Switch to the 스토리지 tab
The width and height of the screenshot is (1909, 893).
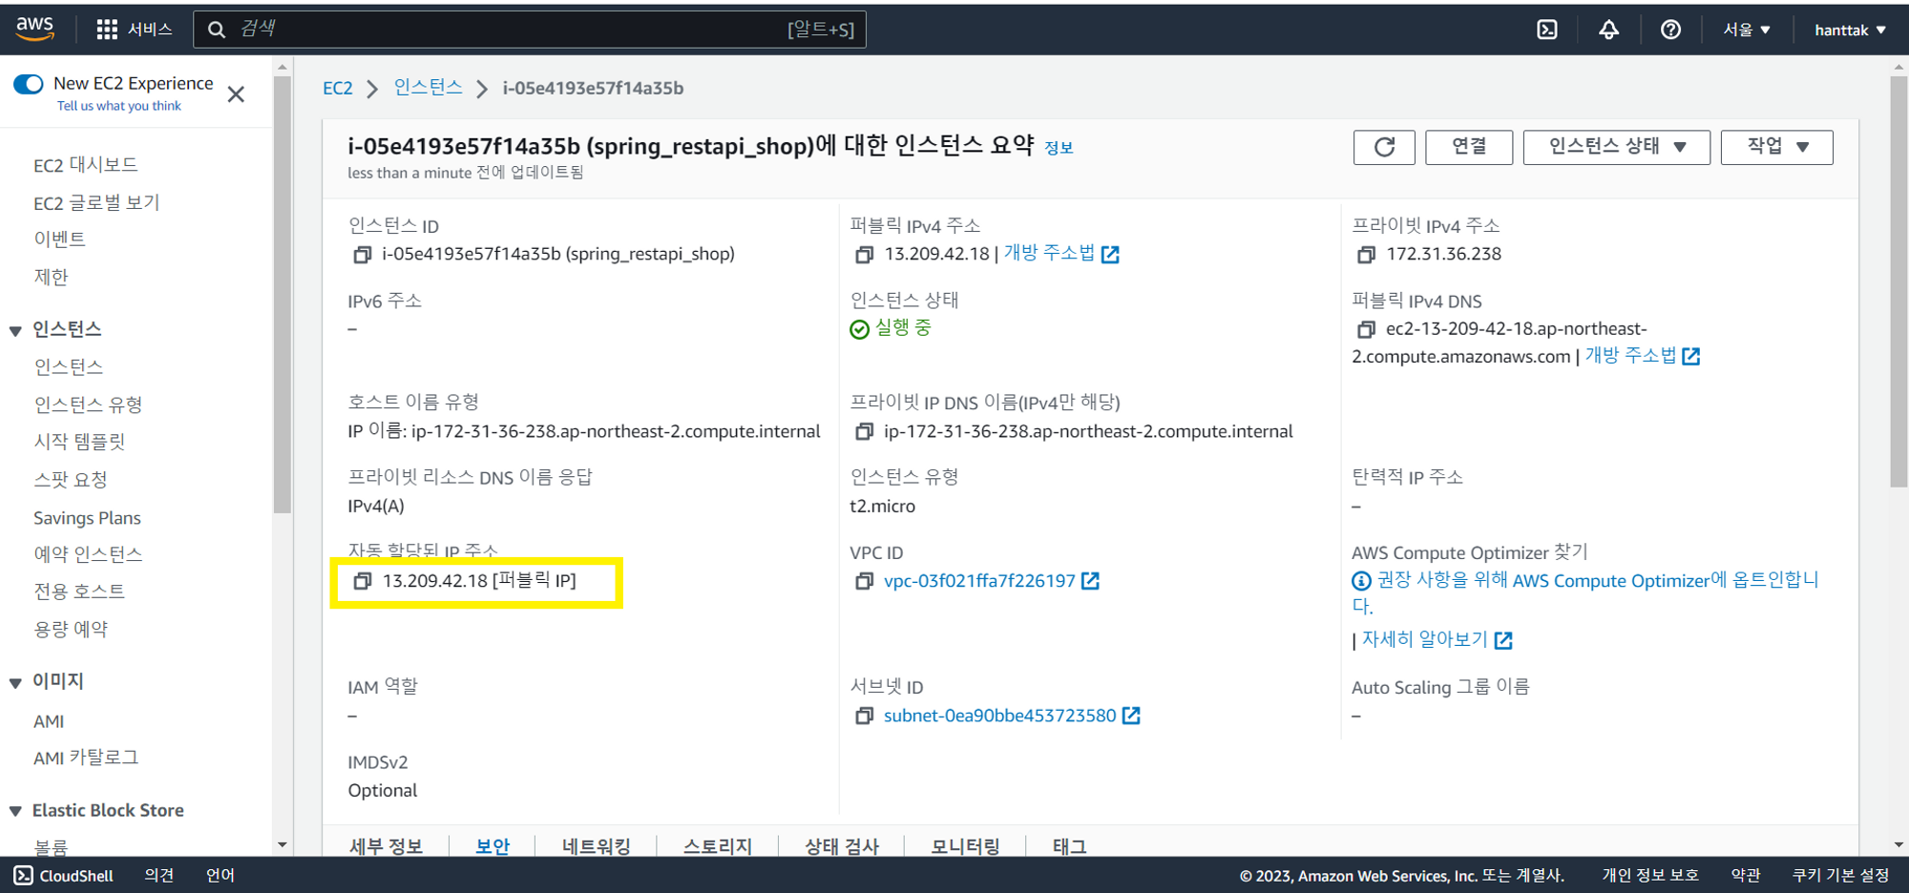click(x=717, y=845)
